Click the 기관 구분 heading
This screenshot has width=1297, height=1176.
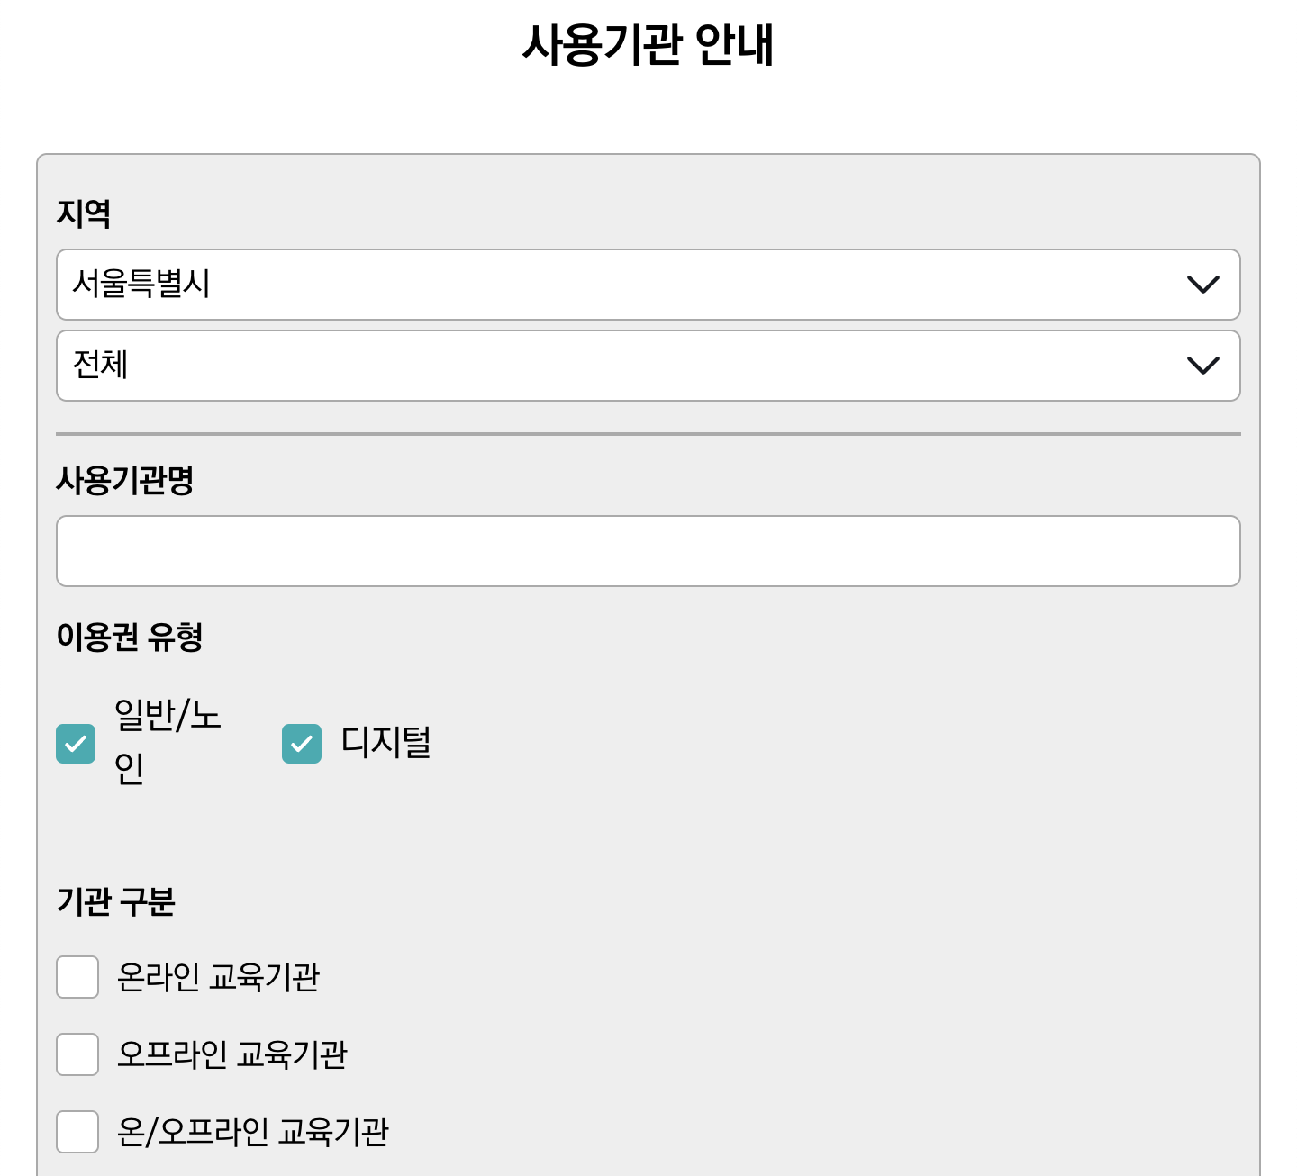[115, 903]
